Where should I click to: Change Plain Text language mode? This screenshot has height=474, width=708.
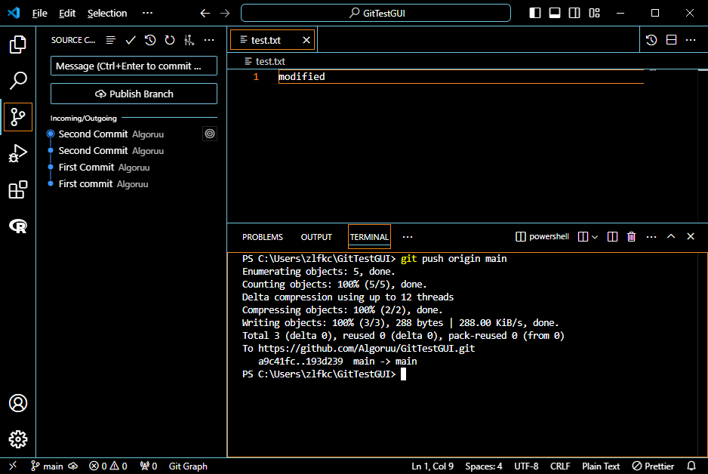click(x=601, y=466)
